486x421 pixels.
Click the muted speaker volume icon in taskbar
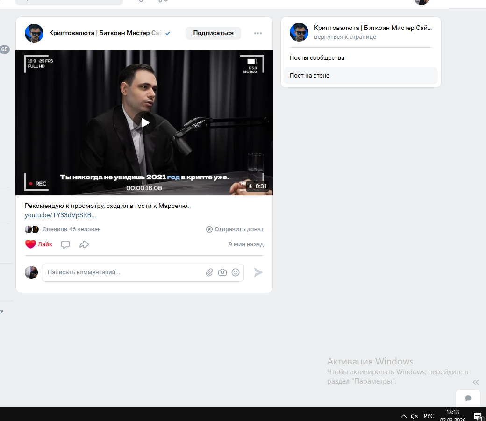click(x=415, y=416)
